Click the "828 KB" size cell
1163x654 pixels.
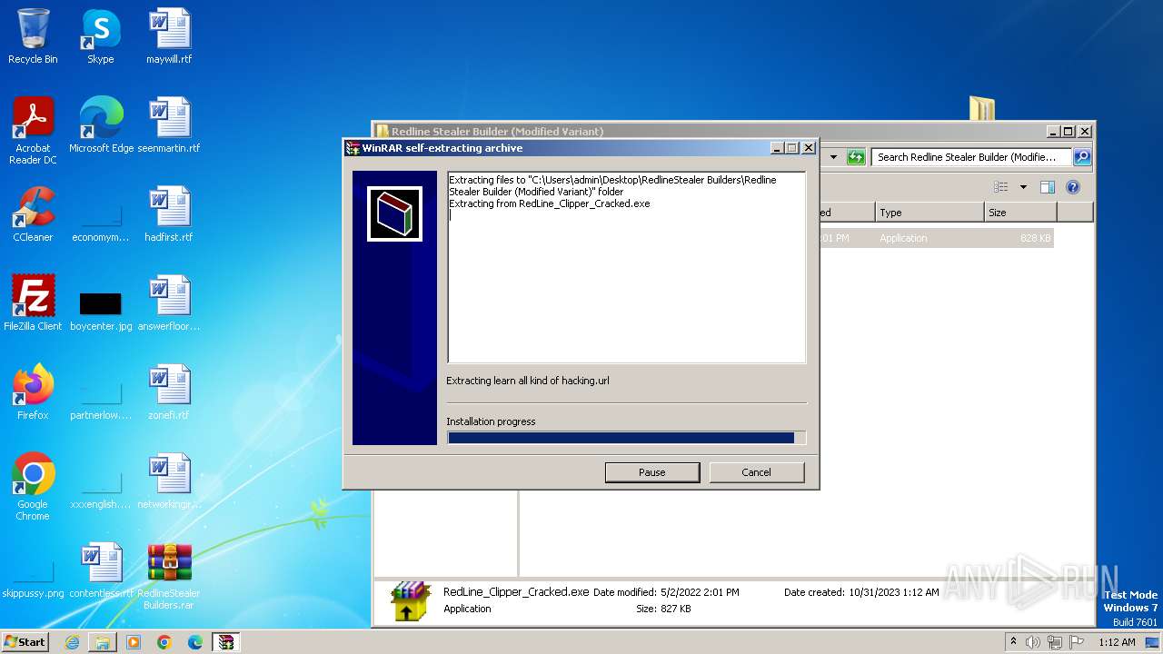(1035, 238)
